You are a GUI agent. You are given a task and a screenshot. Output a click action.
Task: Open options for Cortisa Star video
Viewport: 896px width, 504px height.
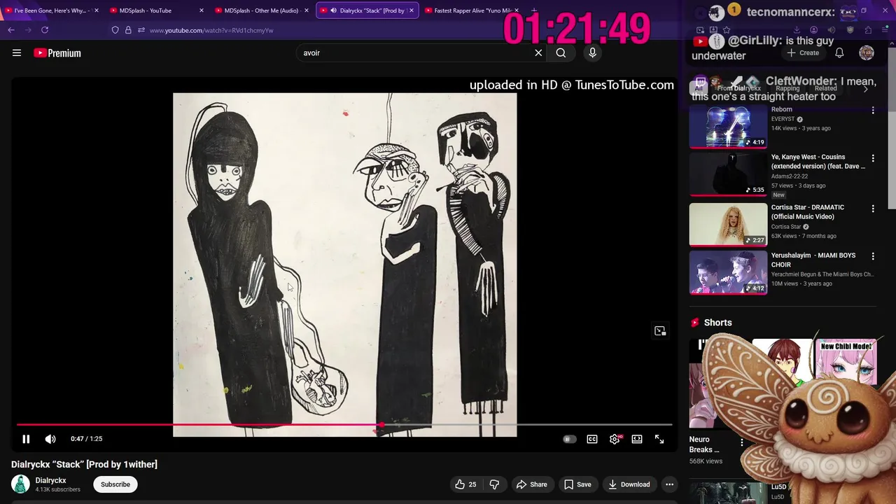click(x=873, y=209)
